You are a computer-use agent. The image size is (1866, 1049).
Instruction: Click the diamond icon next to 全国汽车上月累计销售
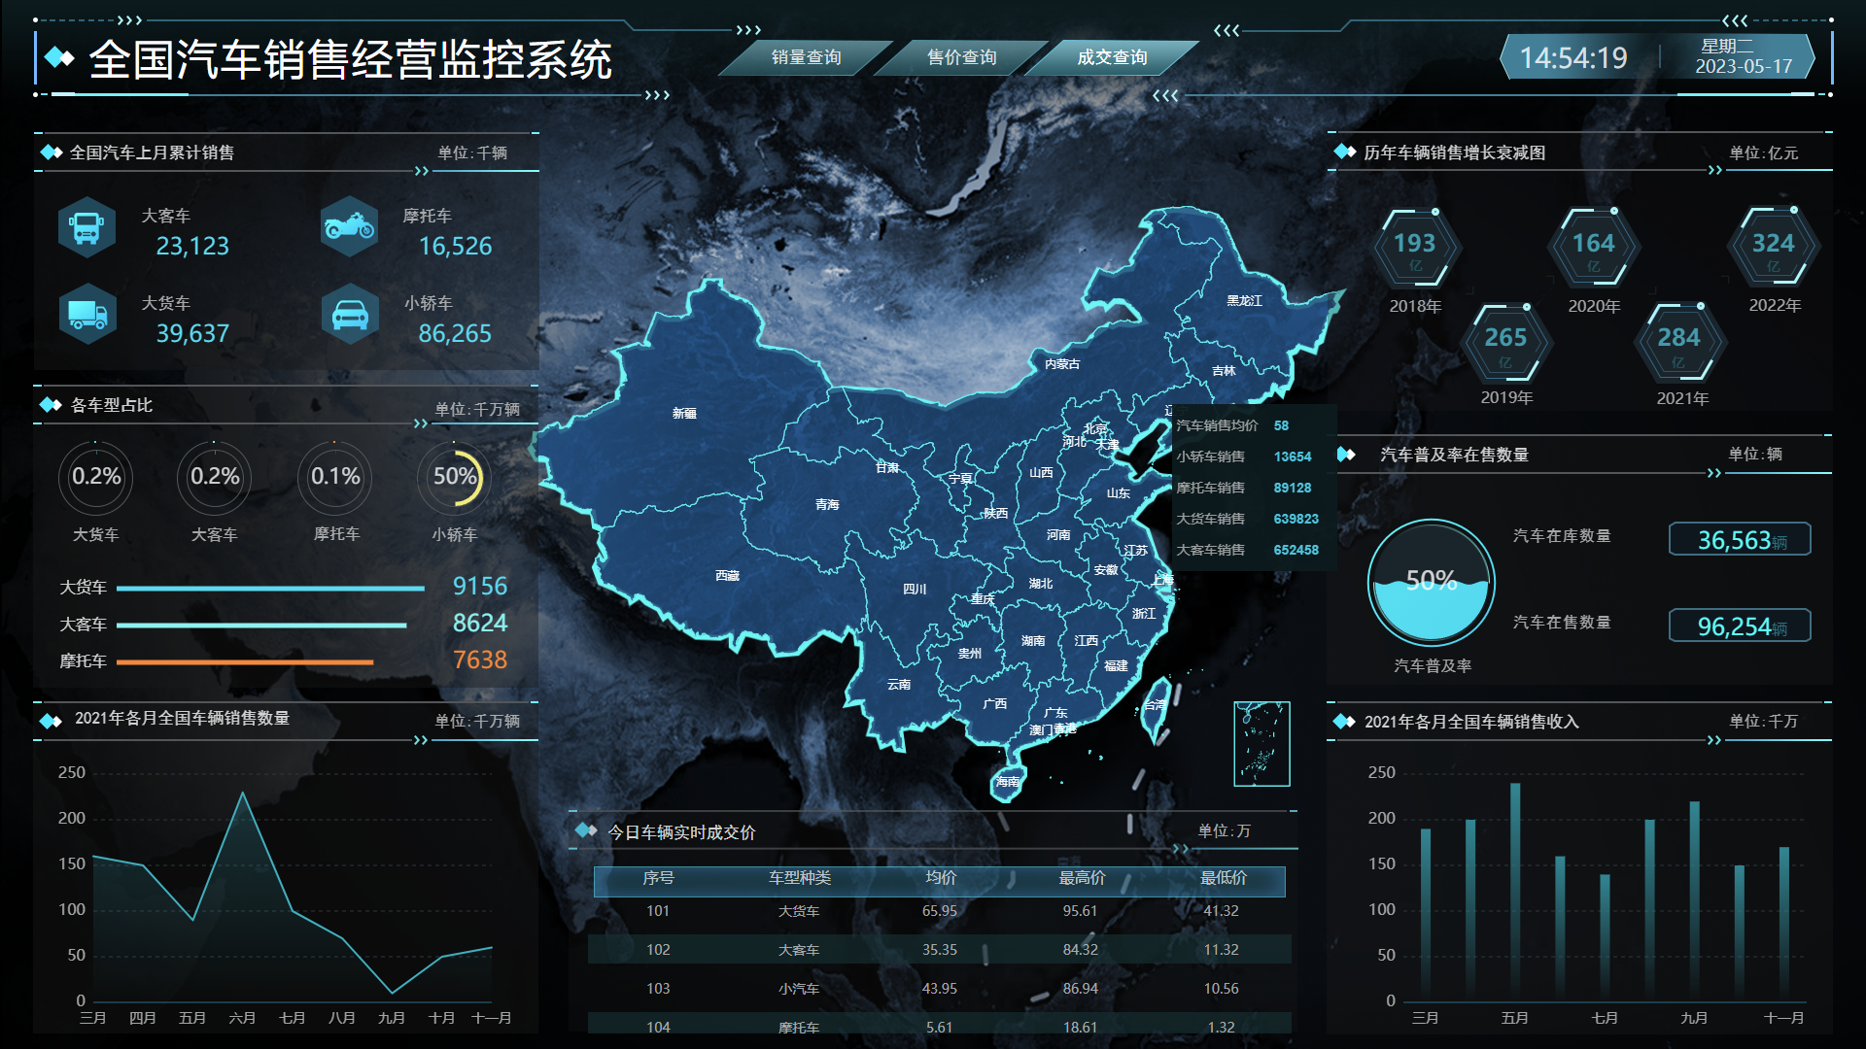tap(51, 152)
